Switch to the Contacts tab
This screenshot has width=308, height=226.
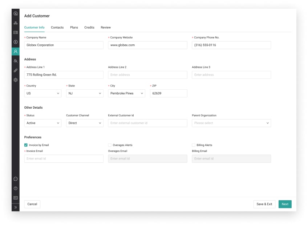tap(57, 28)
